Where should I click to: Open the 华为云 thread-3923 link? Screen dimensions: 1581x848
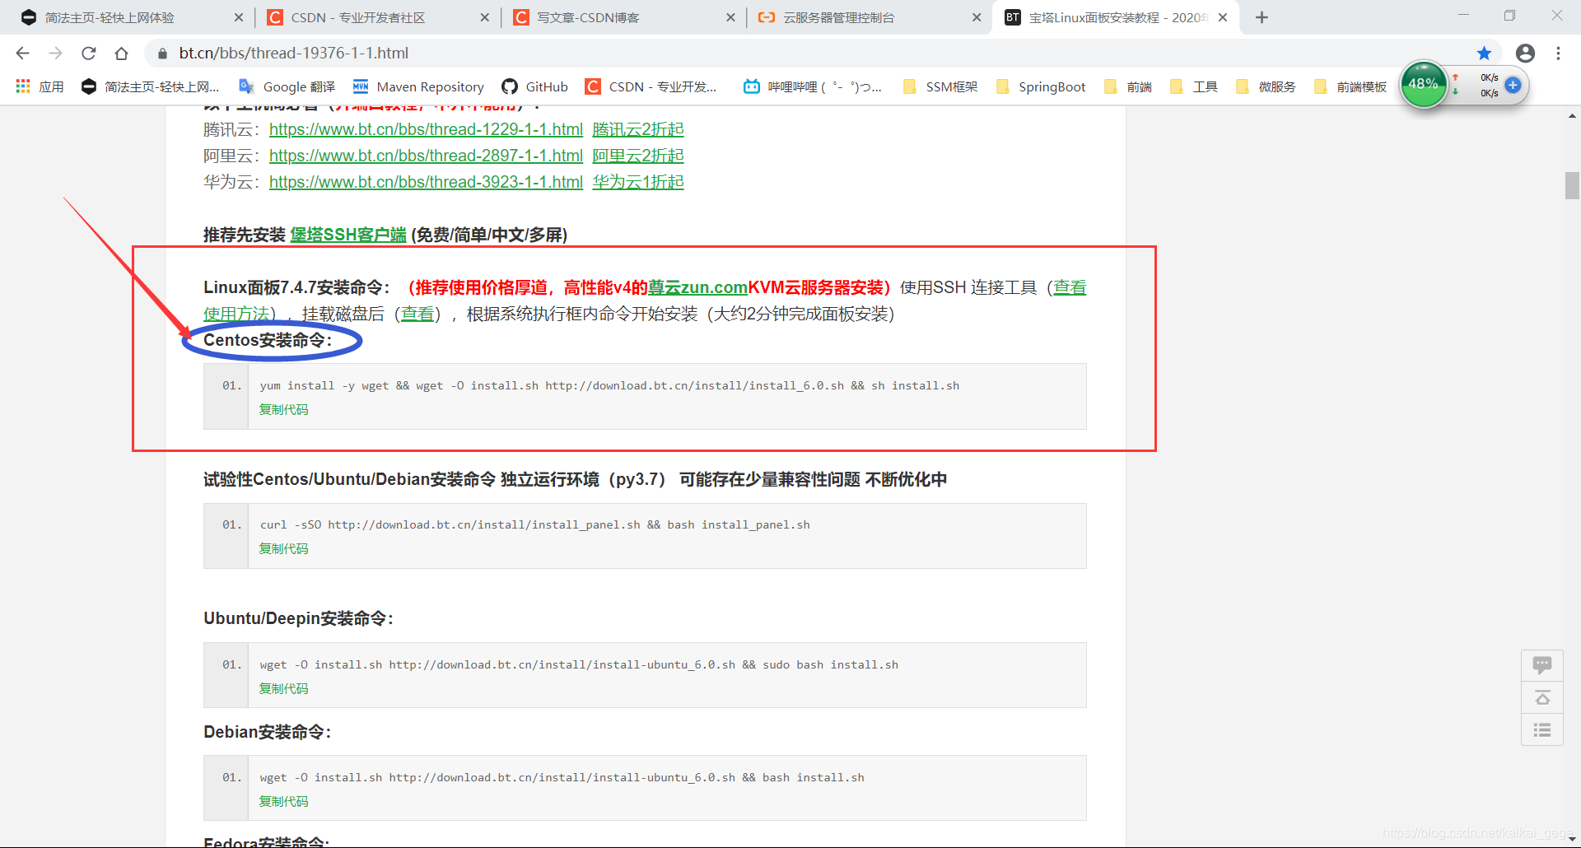426,182
